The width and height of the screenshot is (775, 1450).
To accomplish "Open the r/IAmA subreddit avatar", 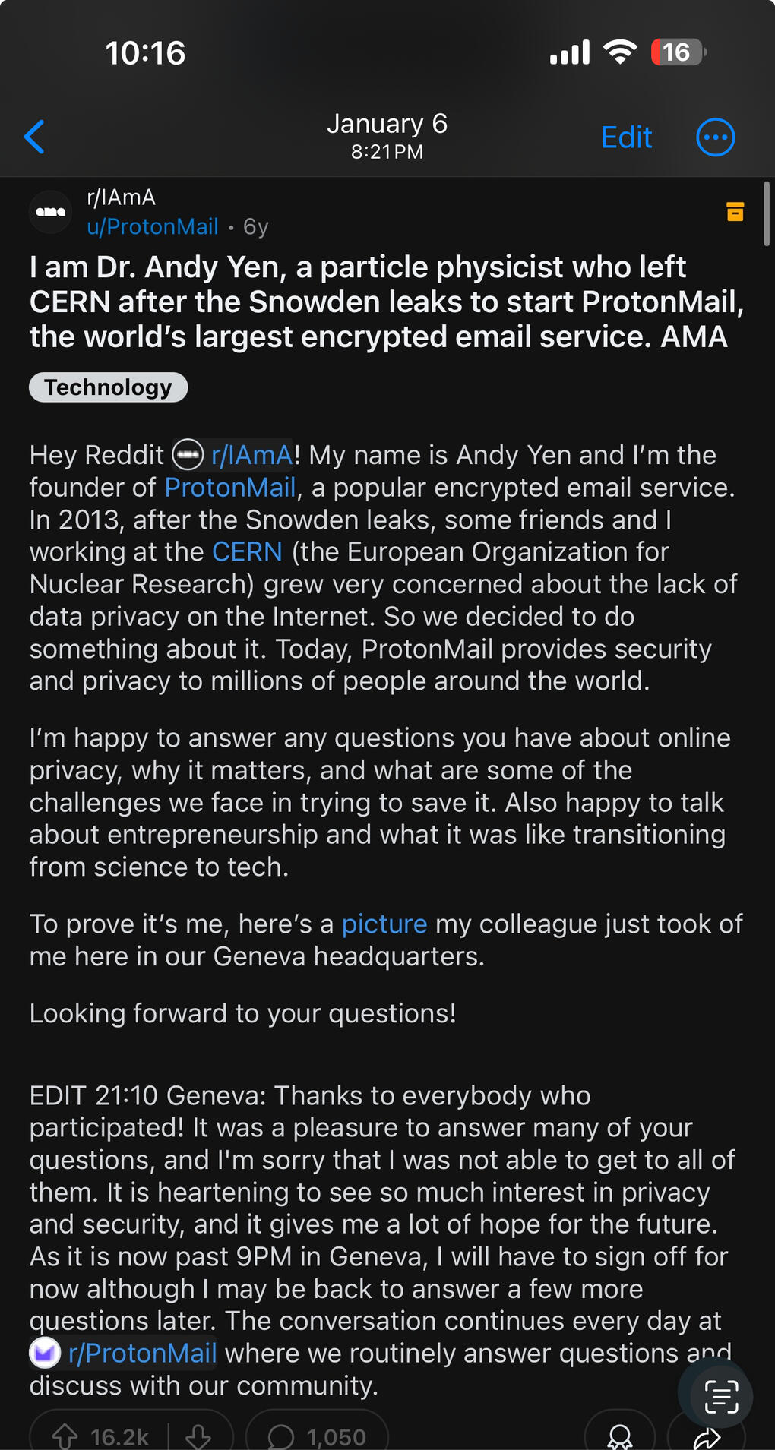I will 51,212.
